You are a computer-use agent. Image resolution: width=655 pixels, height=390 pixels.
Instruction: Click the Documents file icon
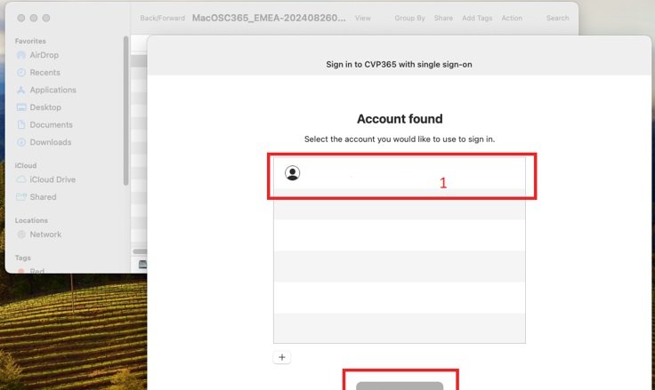[x=20, y=124]
